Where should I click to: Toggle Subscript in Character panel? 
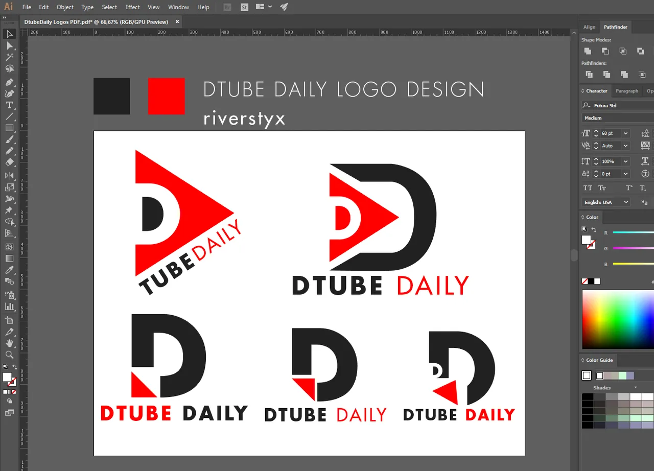(644, 188)
